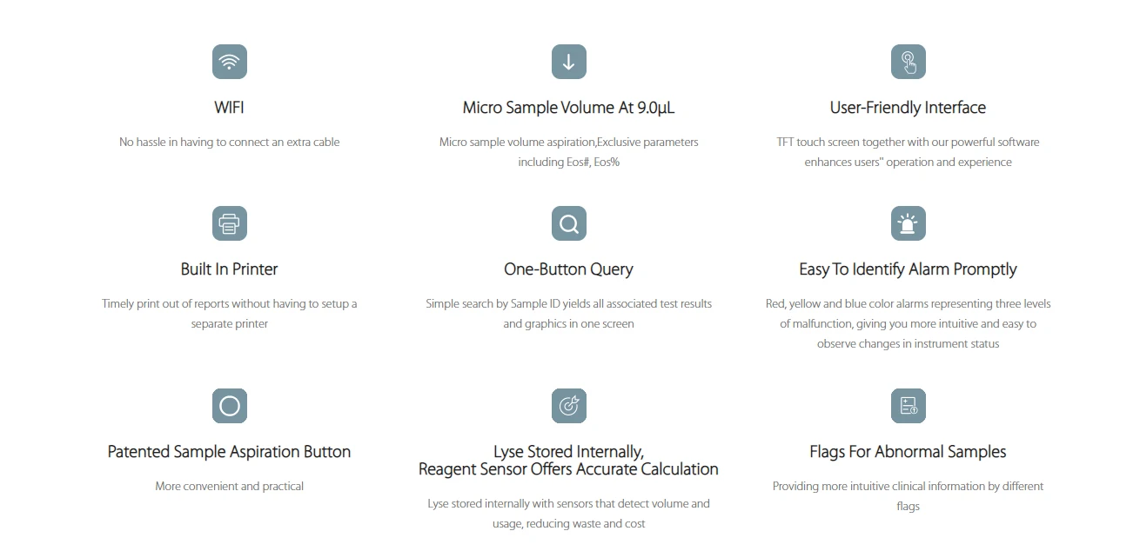Click the Micro Sample Volume At 9.0µL heading

568,108
